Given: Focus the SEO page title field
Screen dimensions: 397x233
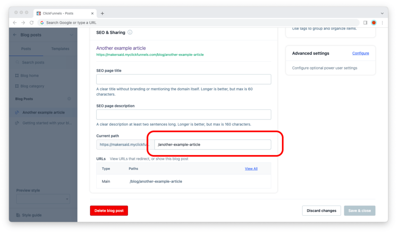Looking at the screenshot, I should click(x=183, y=79).
